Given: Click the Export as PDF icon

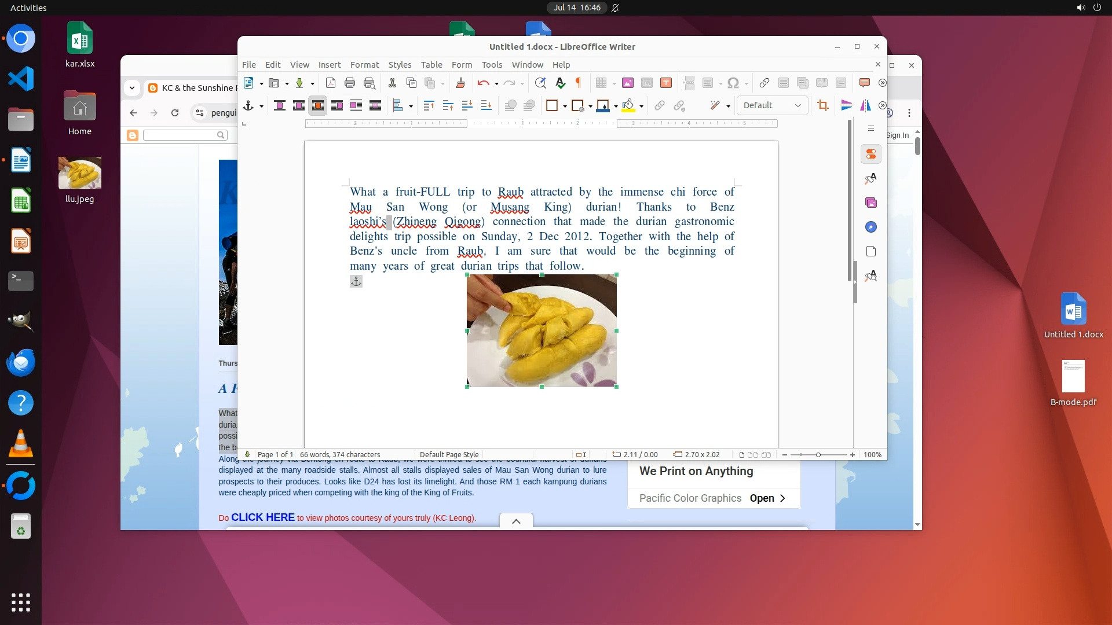Looking at the screenshot, I should [x=330, y=83].
